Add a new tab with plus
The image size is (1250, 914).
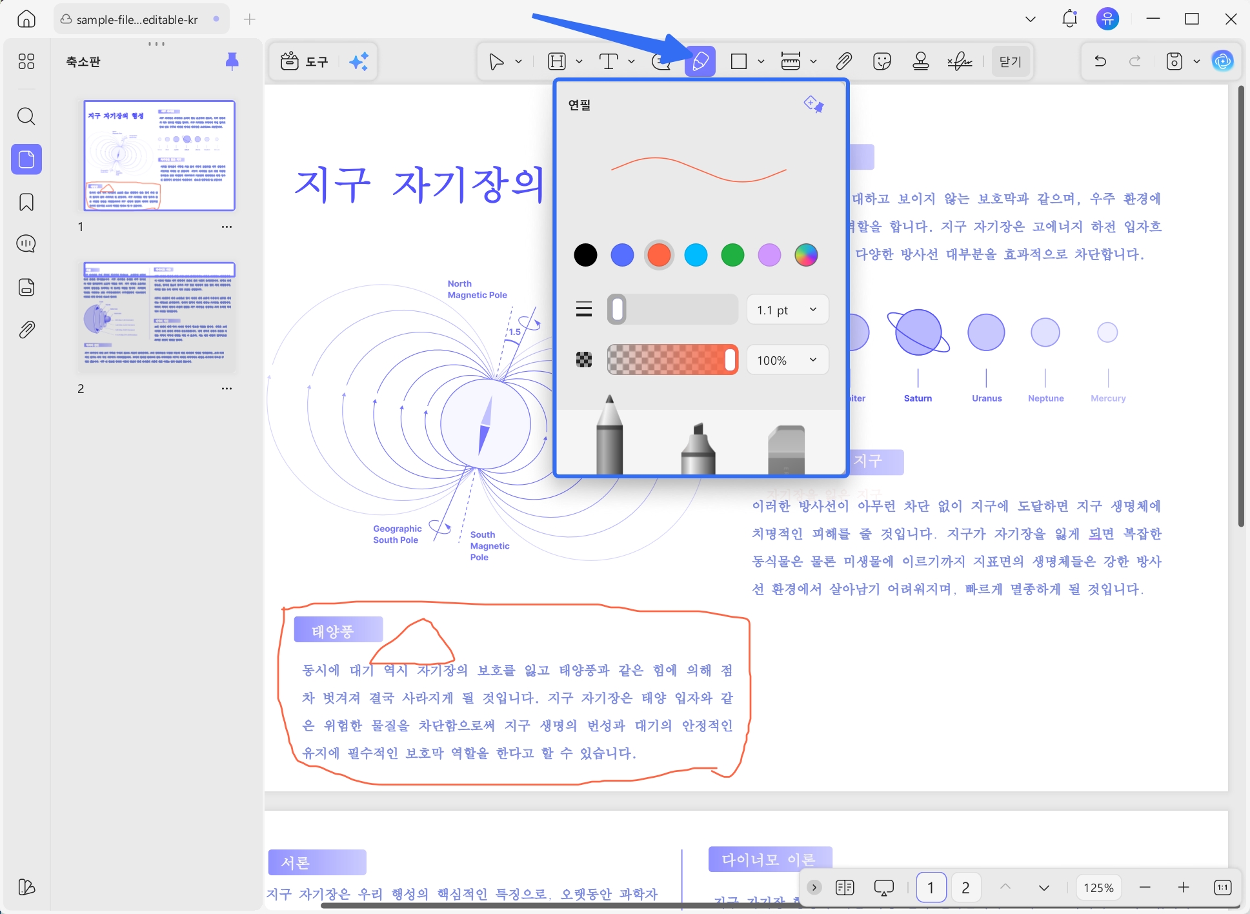[250, 19]
